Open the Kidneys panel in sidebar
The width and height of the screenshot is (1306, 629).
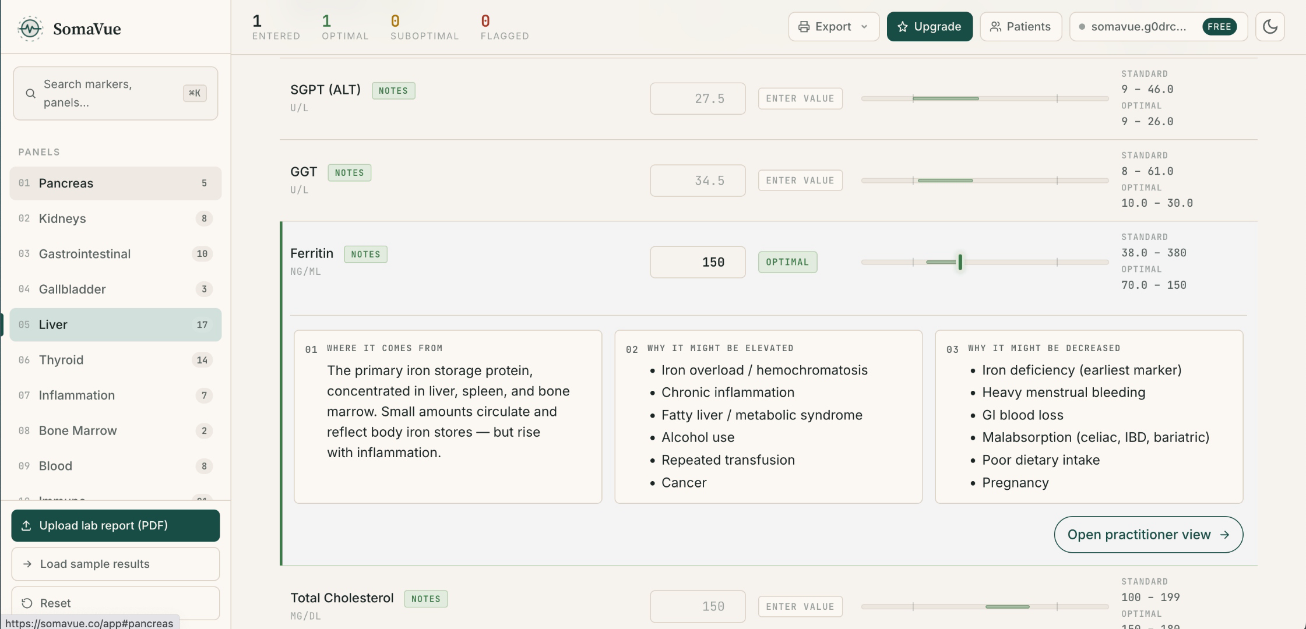(x=115, y=218)
